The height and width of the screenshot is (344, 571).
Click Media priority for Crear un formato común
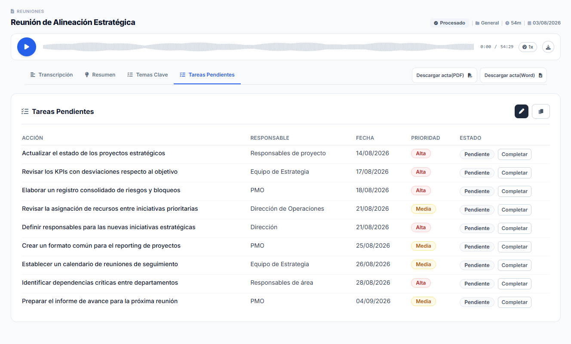[424, 246]
